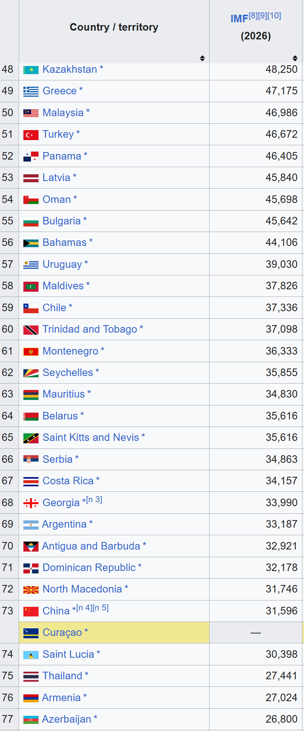
Task: Click the Turkey flag icon
Action: point(31,135)
